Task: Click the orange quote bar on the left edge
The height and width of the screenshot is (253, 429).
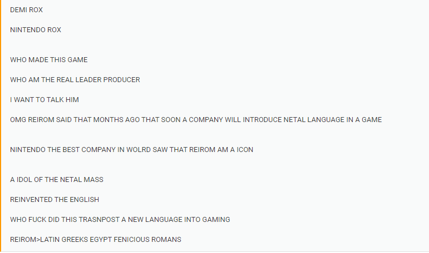Action: (1, 126)
